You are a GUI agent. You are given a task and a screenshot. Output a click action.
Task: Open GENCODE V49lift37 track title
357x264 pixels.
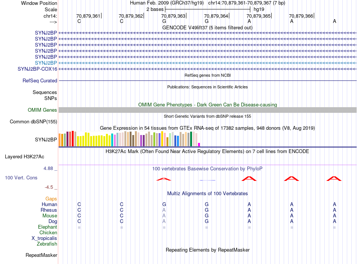coord(207,27)
